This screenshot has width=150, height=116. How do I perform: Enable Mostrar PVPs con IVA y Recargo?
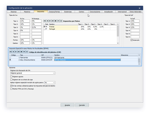[x=11, y=88]
